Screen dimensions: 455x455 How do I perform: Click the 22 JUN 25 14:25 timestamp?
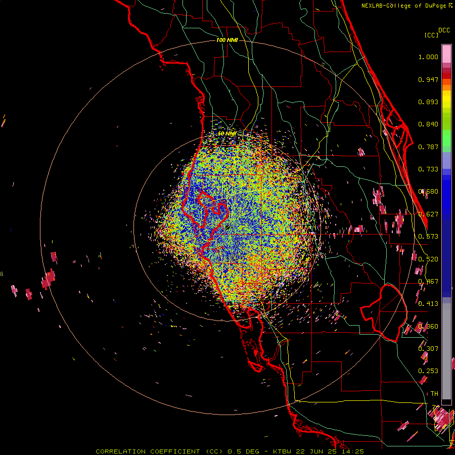[330, 451]
